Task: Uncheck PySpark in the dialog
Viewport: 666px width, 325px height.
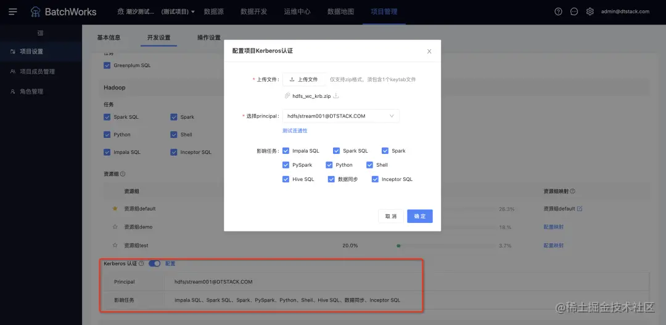Action: click(x=286, y=165)
